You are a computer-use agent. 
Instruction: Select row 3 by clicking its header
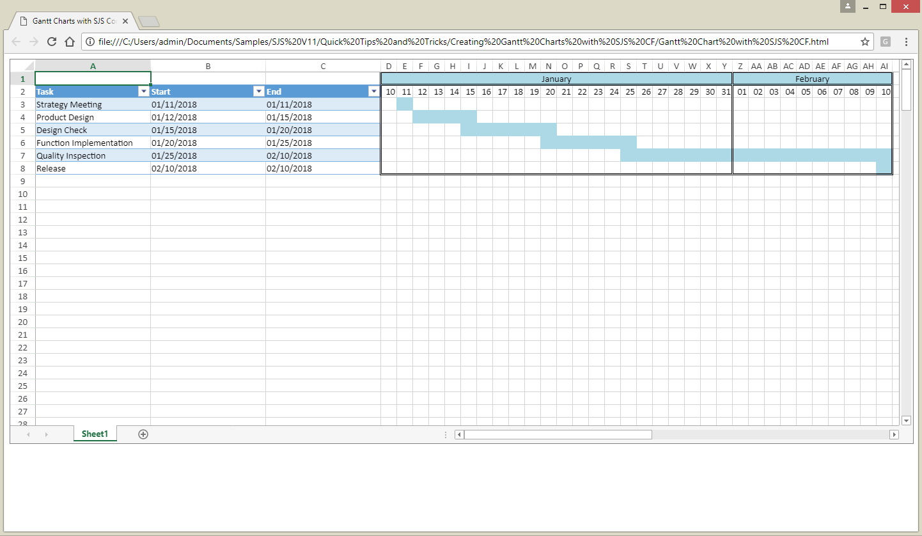pos(22,104)
